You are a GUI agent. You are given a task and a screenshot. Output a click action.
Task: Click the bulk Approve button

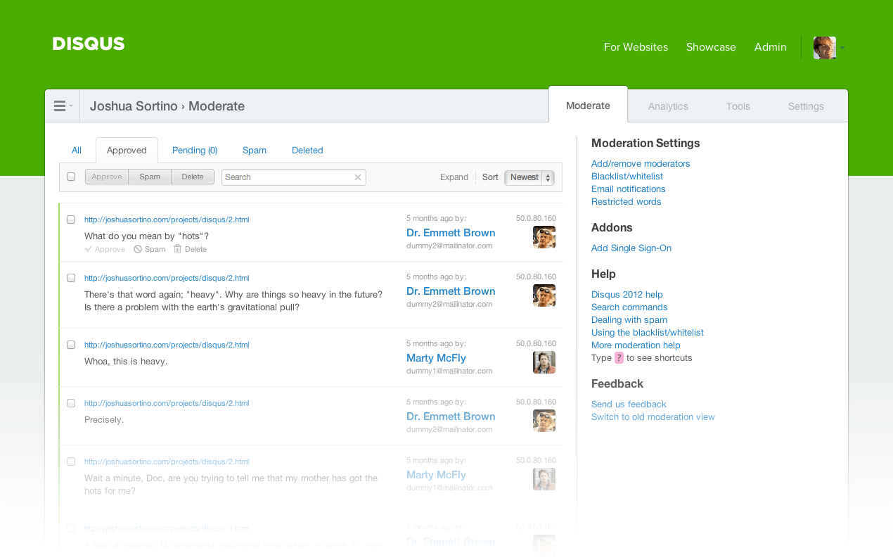coord(107,177)
